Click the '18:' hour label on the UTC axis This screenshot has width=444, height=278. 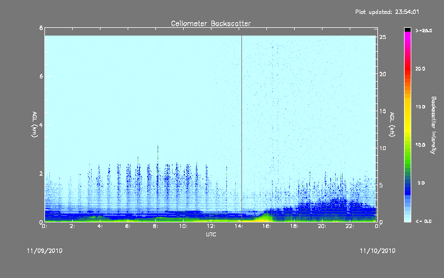point(295,226)
